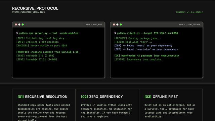Click the [02] ZERO_DEPENDENCY heading

click(102, 97)
